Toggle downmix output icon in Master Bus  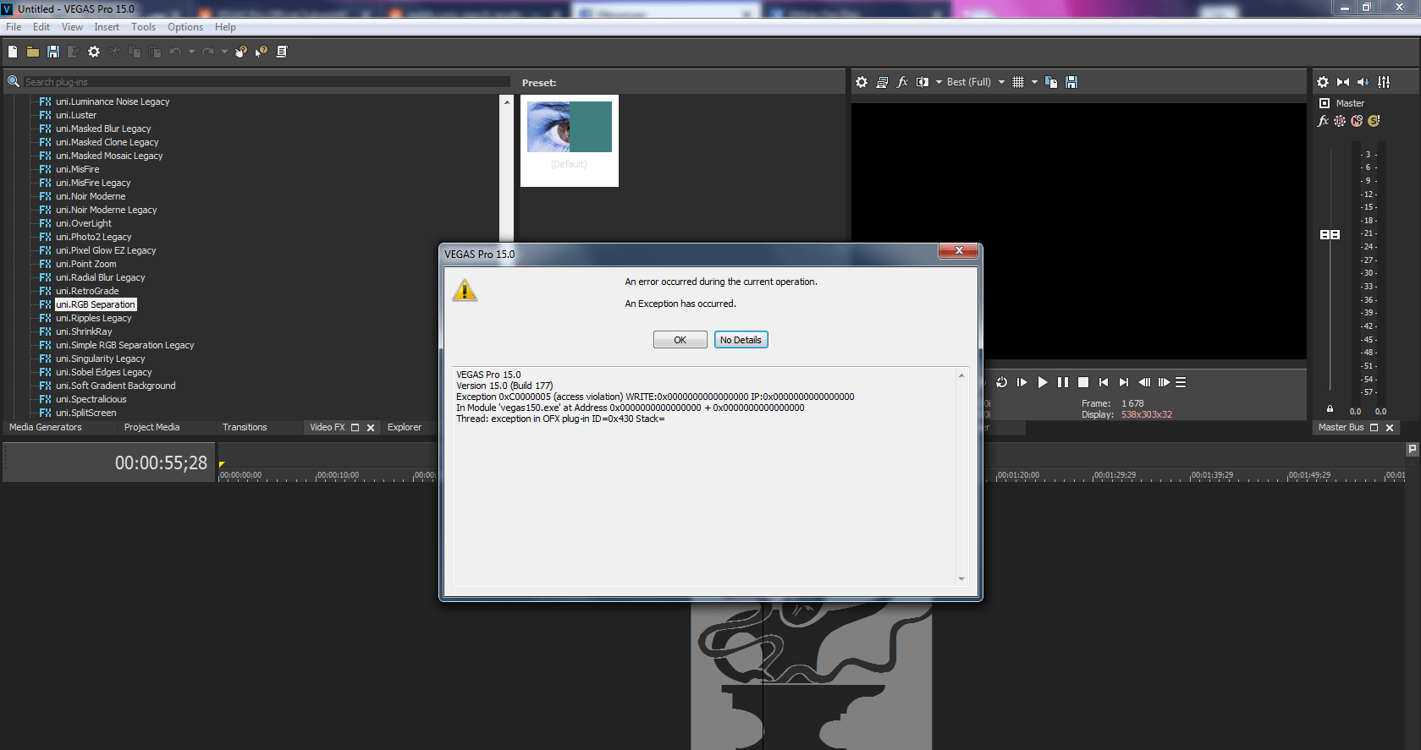(1343, 82)
